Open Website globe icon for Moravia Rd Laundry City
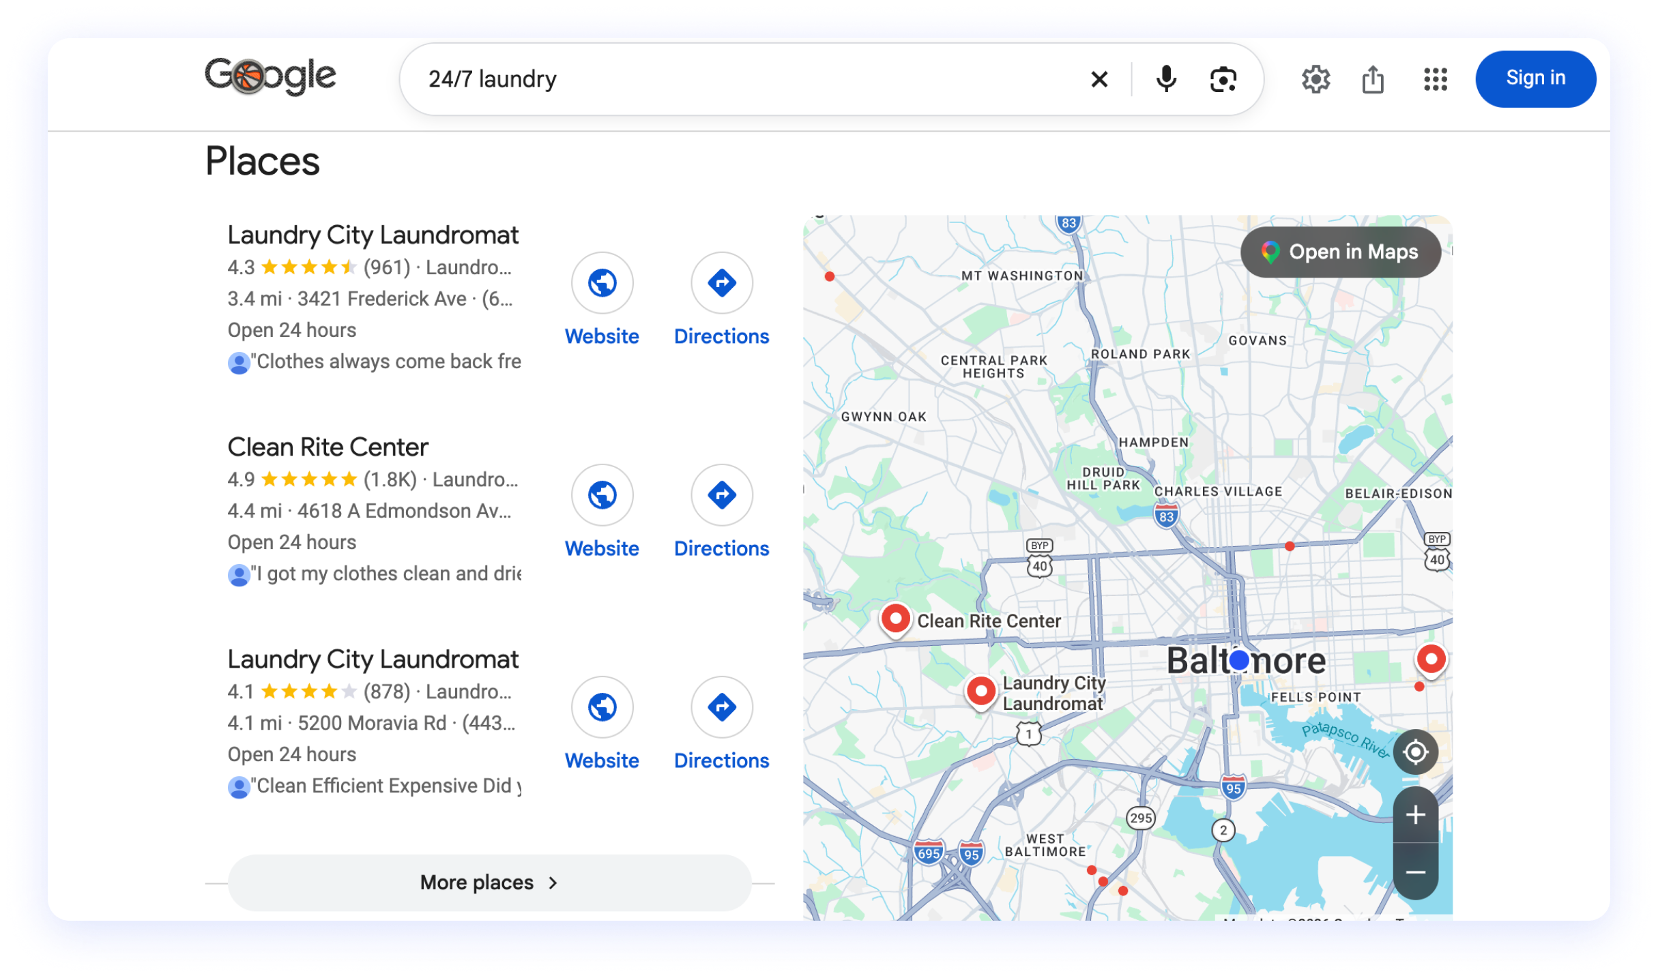Screen dimensions: 1658x978 click(602, 707)
